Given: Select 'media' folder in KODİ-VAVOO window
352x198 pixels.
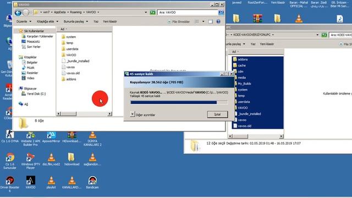Looking at the screenshot, I should click(x=239, y=78).
